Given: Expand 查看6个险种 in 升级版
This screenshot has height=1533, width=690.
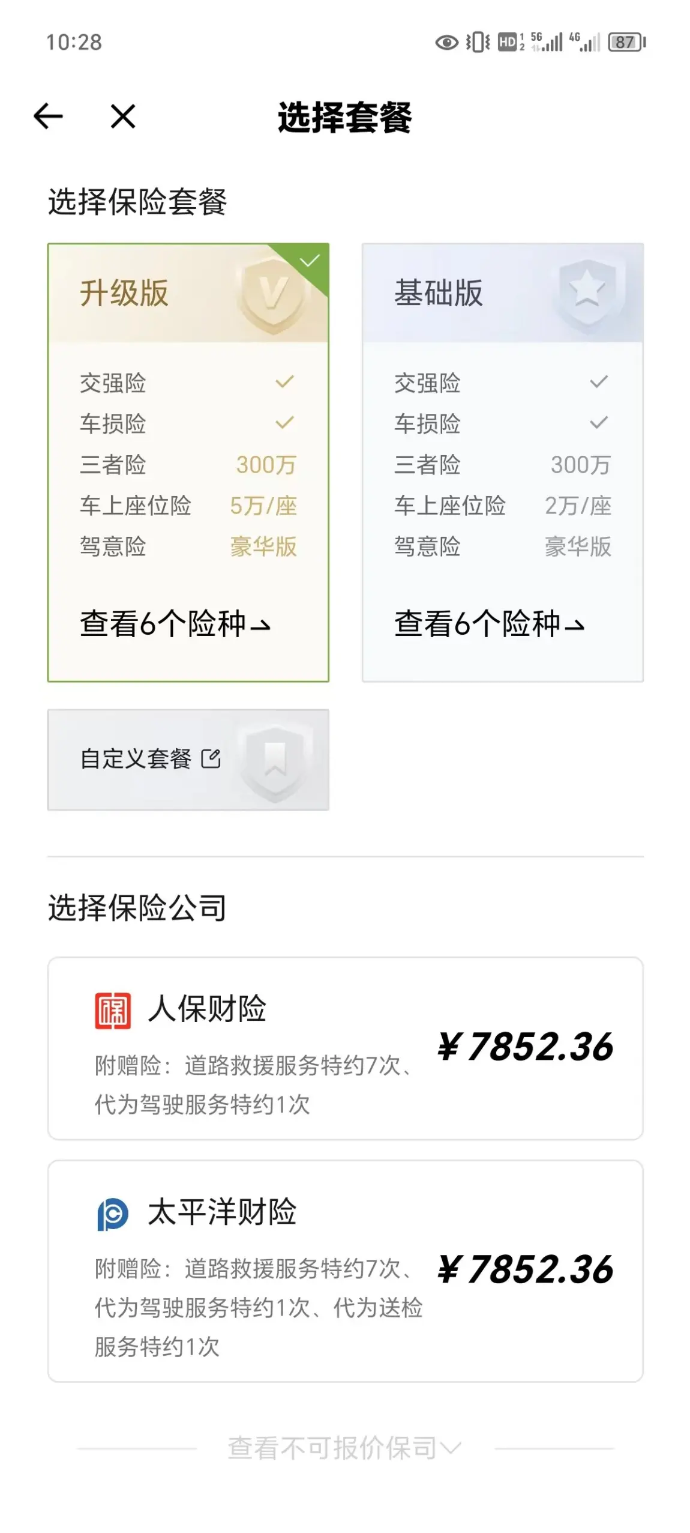Looking at the screenshot, I should click(175, 623).
